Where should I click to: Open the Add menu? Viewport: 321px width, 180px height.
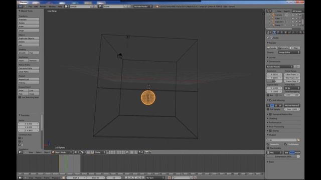pyautogui.click(x=36, y=6)
